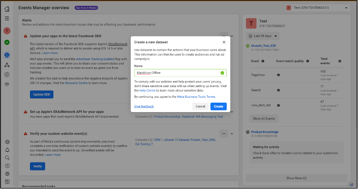Click Create button in dataset dialog
The height and width of the screenshot is (189, 358).
pyautogui.click(x=219, y=106)
